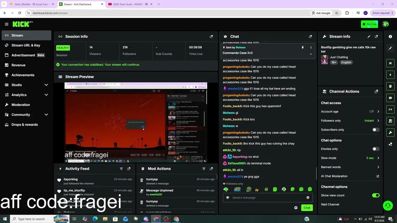The image size is (397, 223).
Task: Open chat settings gear
Action: coord(296,208)
